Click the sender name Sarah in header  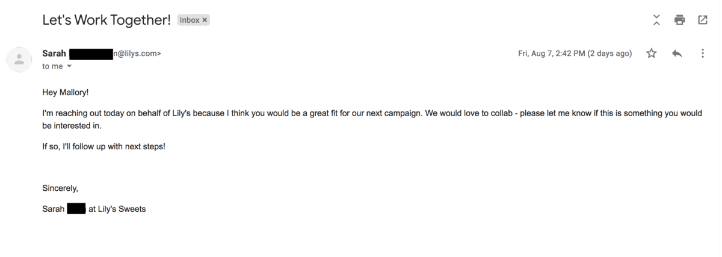(x=54, y=54)
